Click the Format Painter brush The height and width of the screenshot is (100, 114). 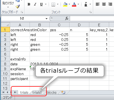18,7
